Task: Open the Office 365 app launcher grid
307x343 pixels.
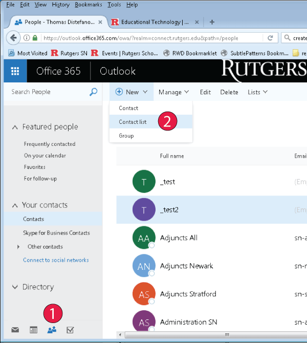Action: point(15,71)
